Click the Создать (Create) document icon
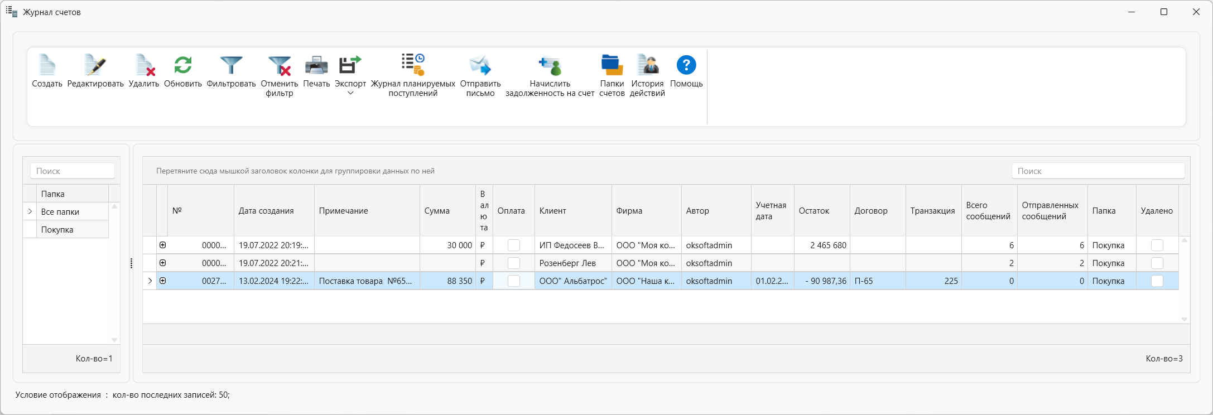This screenshot has width=1213, height=415. point(47,65)
